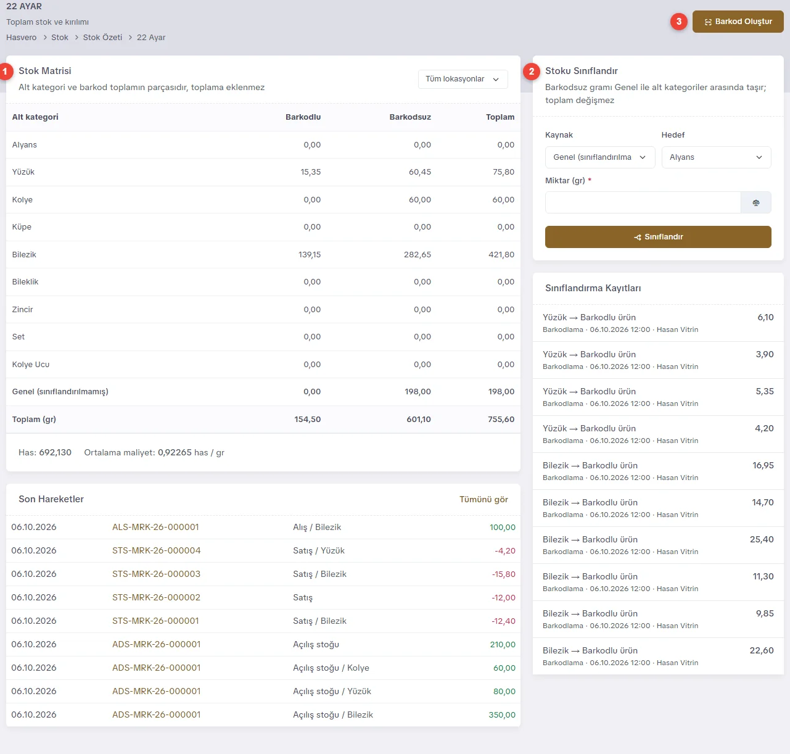
Task: Open ADS-MRK-26-000001 on the Açılış stoğu / Kolye row
Action: 157,668
